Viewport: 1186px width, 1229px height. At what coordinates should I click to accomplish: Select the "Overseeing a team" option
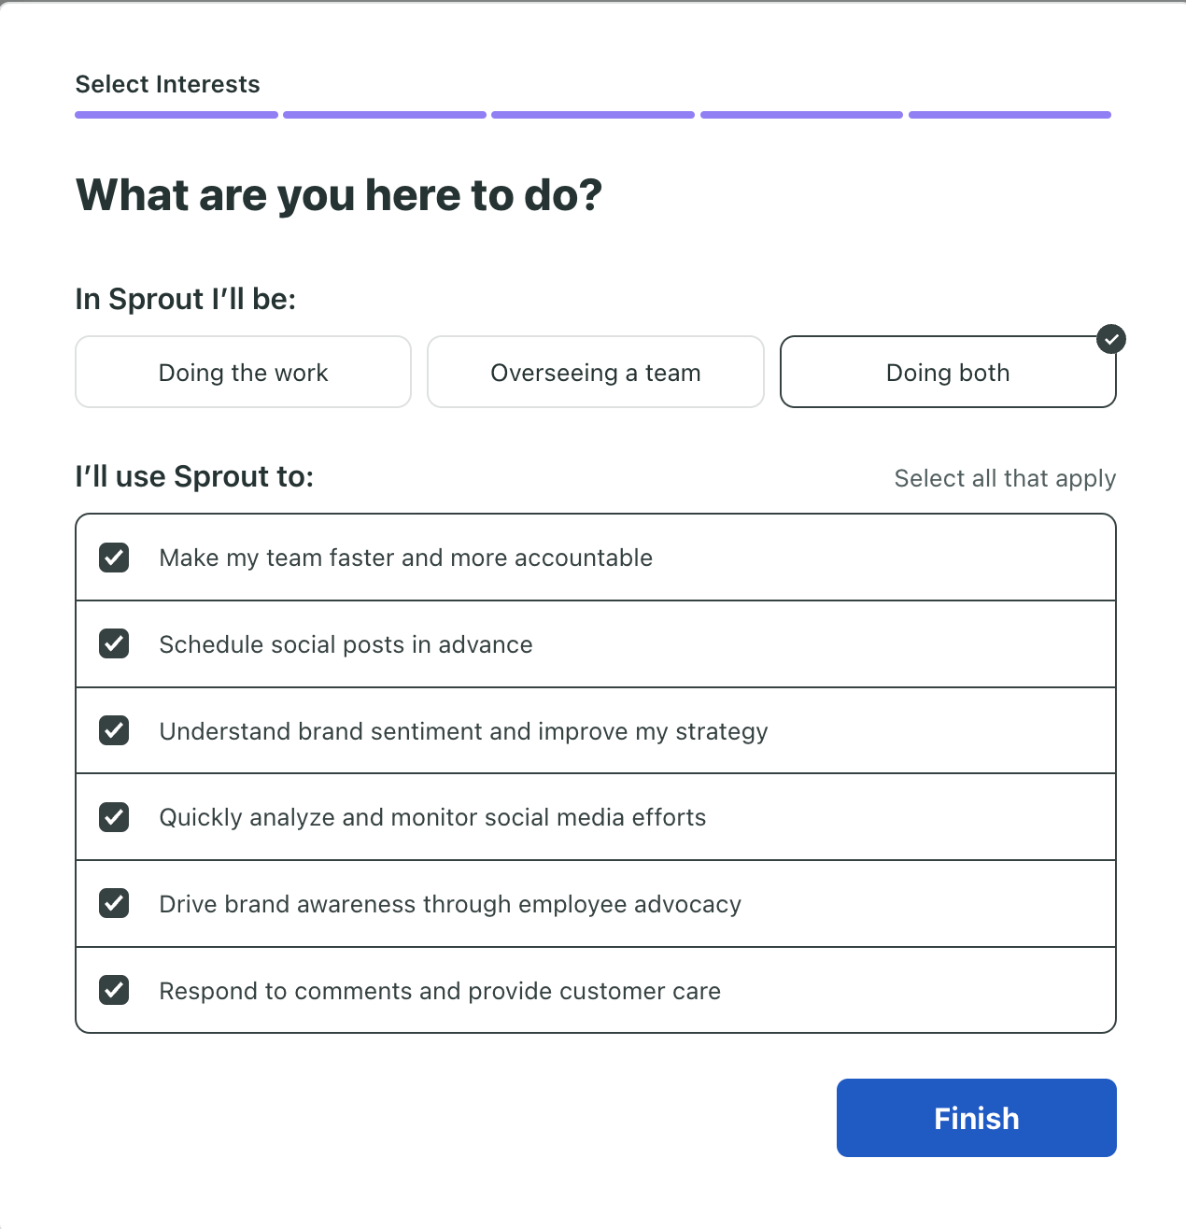595,372
